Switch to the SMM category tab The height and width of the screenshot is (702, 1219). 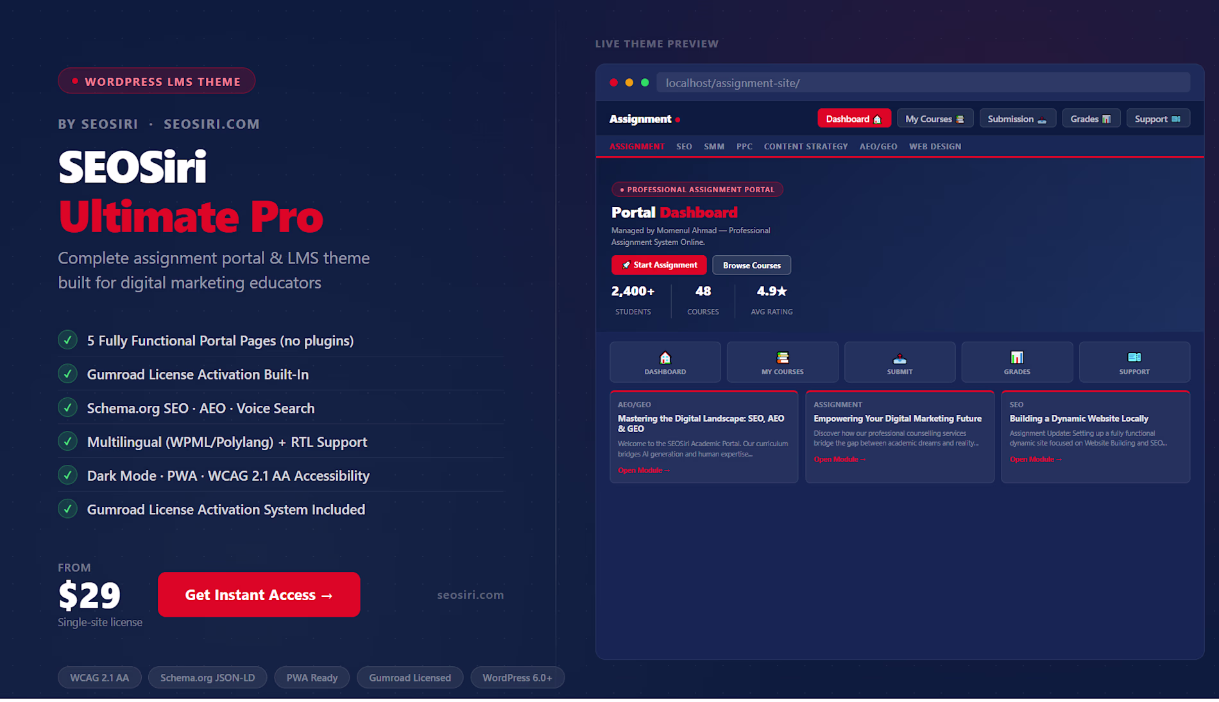coord(714,147)
